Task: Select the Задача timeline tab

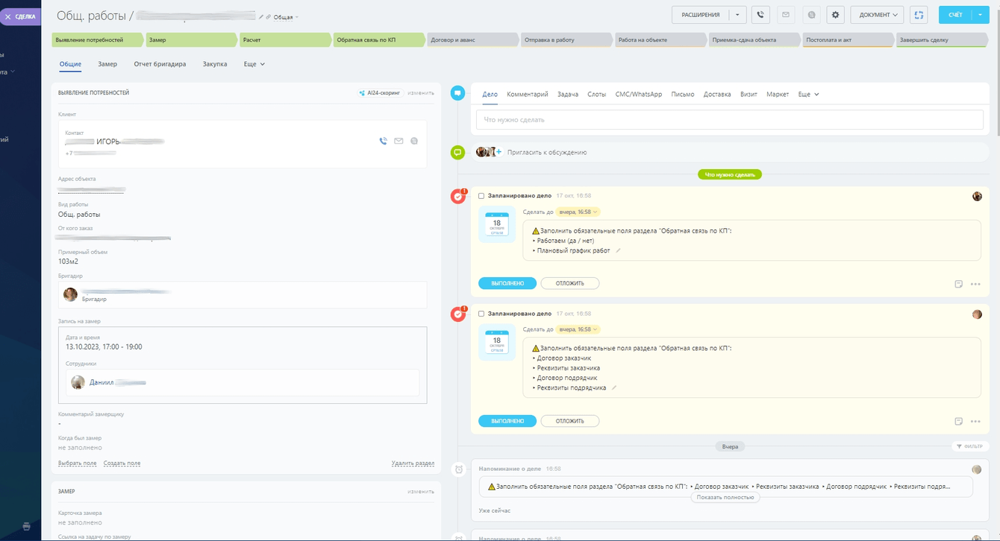Action: (x=568, y=95)
